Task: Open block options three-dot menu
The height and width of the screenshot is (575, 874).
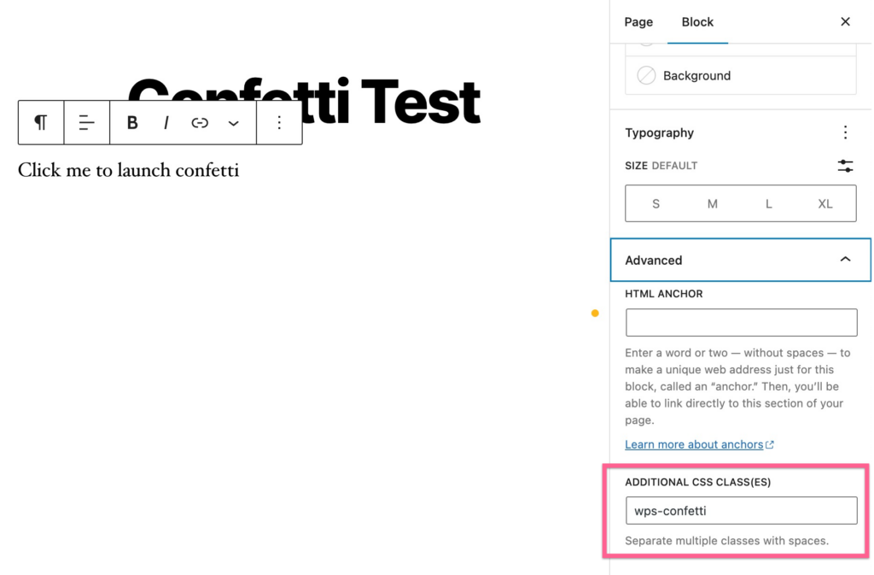Action: pyautogui.click(x=279, y=123)
